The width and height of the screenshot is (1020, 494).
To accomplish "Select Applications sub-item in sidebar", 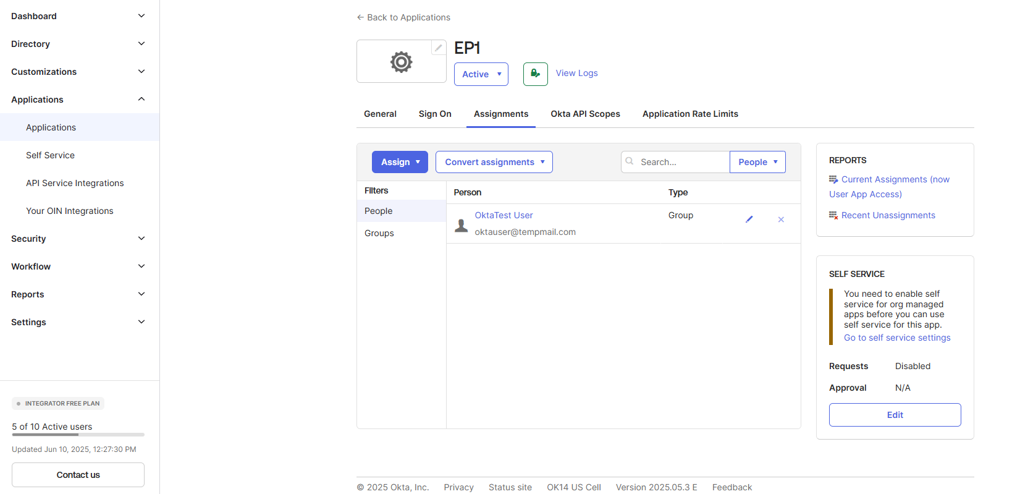I will (80, 127).
